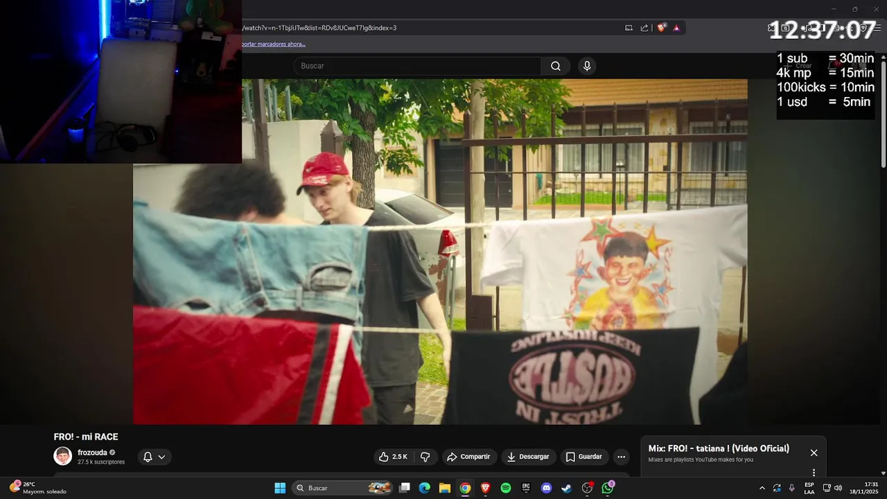Expand hidden system tray icons chevron
This screenshot has height=499, width=887.
762,488
